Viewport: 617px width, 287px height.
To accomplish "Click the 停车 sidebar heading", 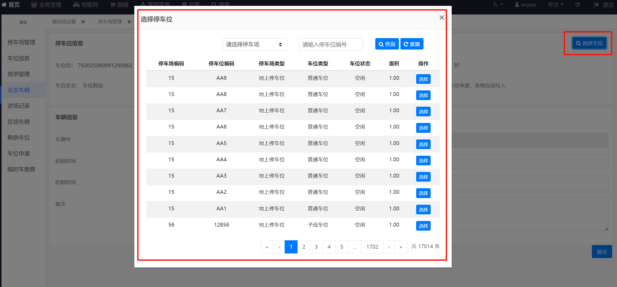I will pyautogui.click(x=23, y=23).
